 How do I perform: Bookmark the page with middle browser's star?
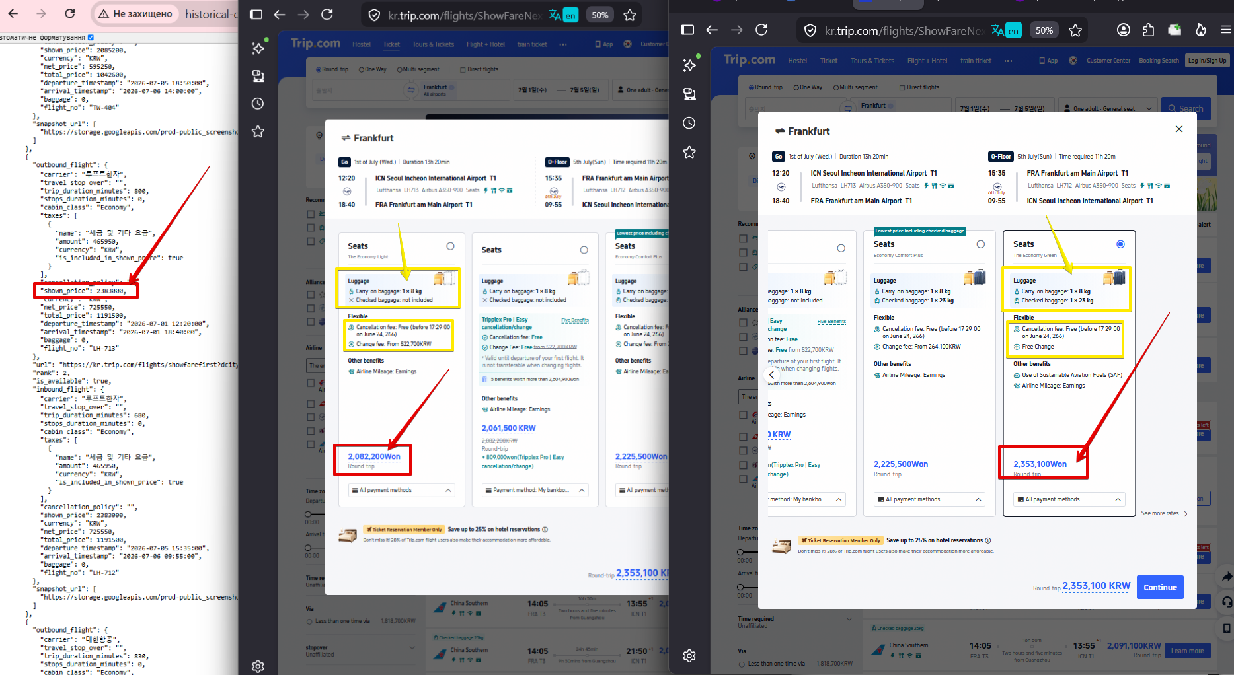(x=630, y=15)
